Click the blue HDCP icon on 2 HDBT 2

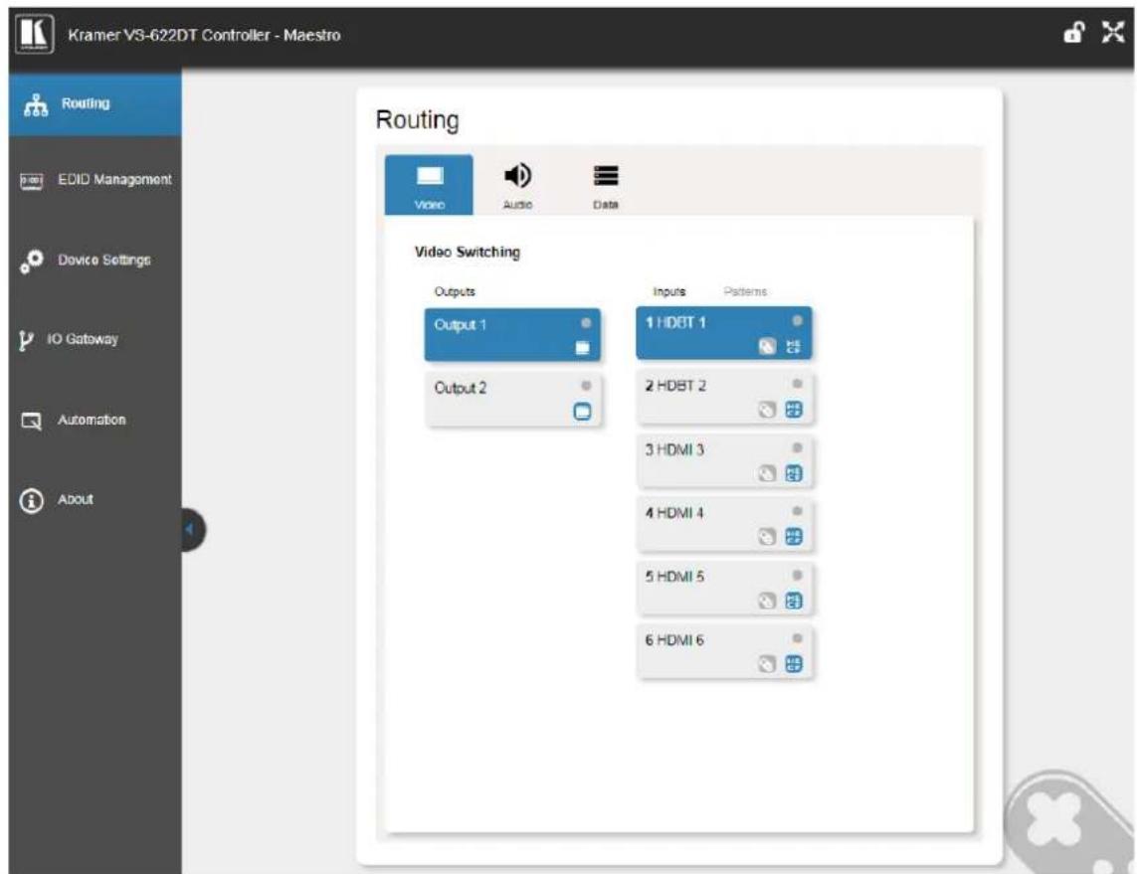coord(794,411)
